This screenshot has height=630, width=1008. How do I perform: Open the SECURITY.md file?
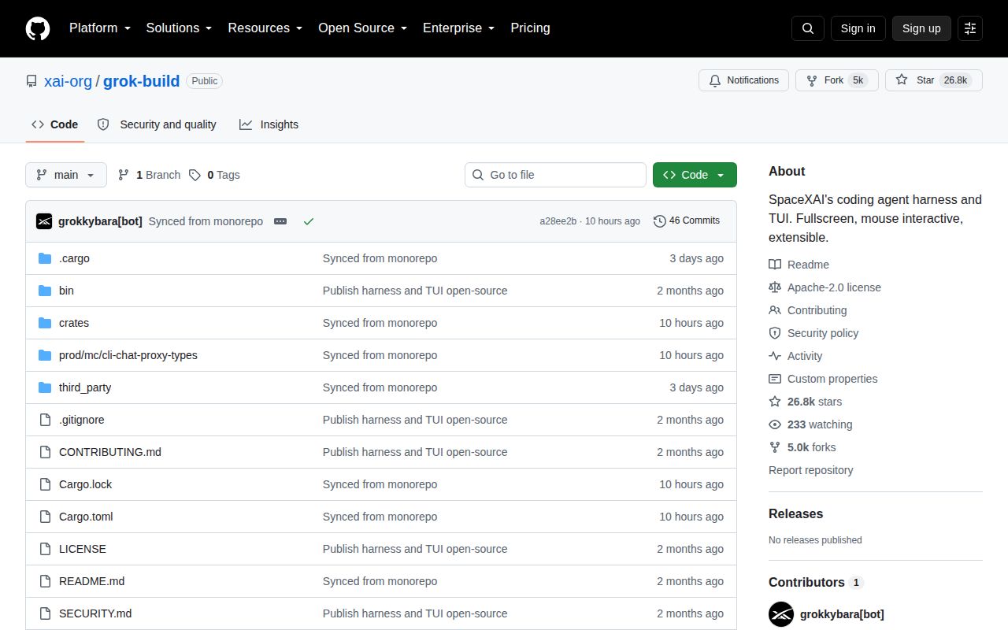[95, 613]
